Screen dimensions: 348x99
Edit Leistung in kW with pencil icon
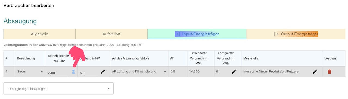(103, 71)
